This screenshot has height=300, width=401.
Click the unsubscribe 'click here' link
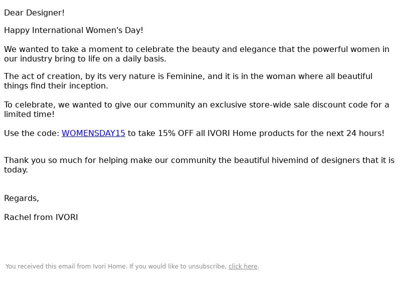point(243,266)
